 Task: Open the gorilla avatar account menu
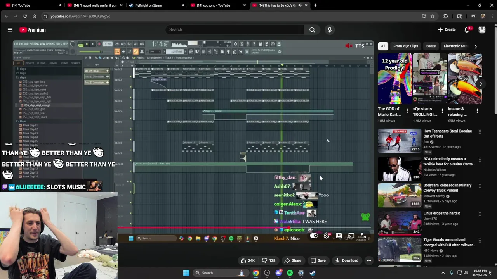(x=482, y=29)
